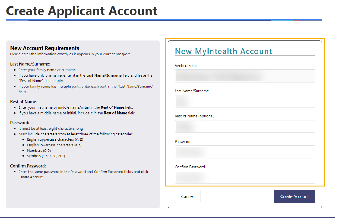
Task: Click the 'New Account Requirements' heading
Action: click(x=45, y=48)
